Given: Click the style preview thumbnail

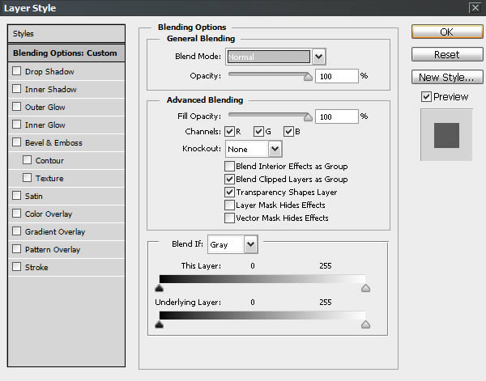Looking at the screenshot, I should (446, 135).
